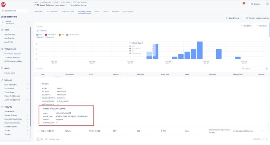
Task: Switch to the API Endpoints tab
Action: [x=52, y=11]
